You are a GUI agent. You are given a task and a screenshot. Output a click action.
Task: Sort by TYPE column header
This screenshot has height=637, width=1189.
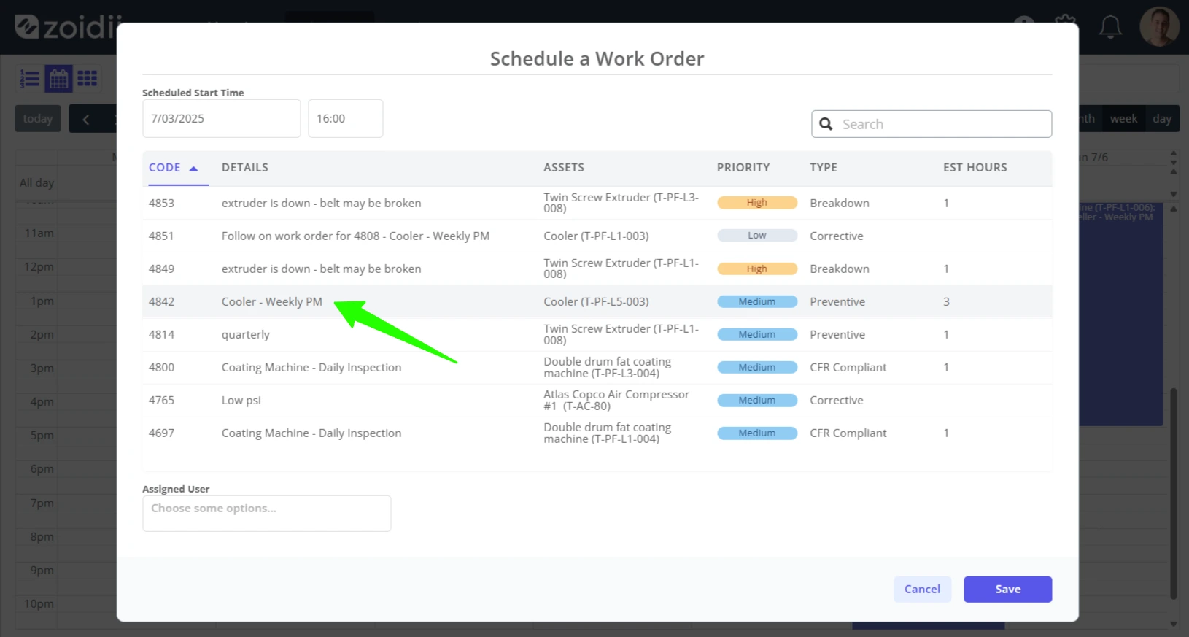tap(824, 167)
